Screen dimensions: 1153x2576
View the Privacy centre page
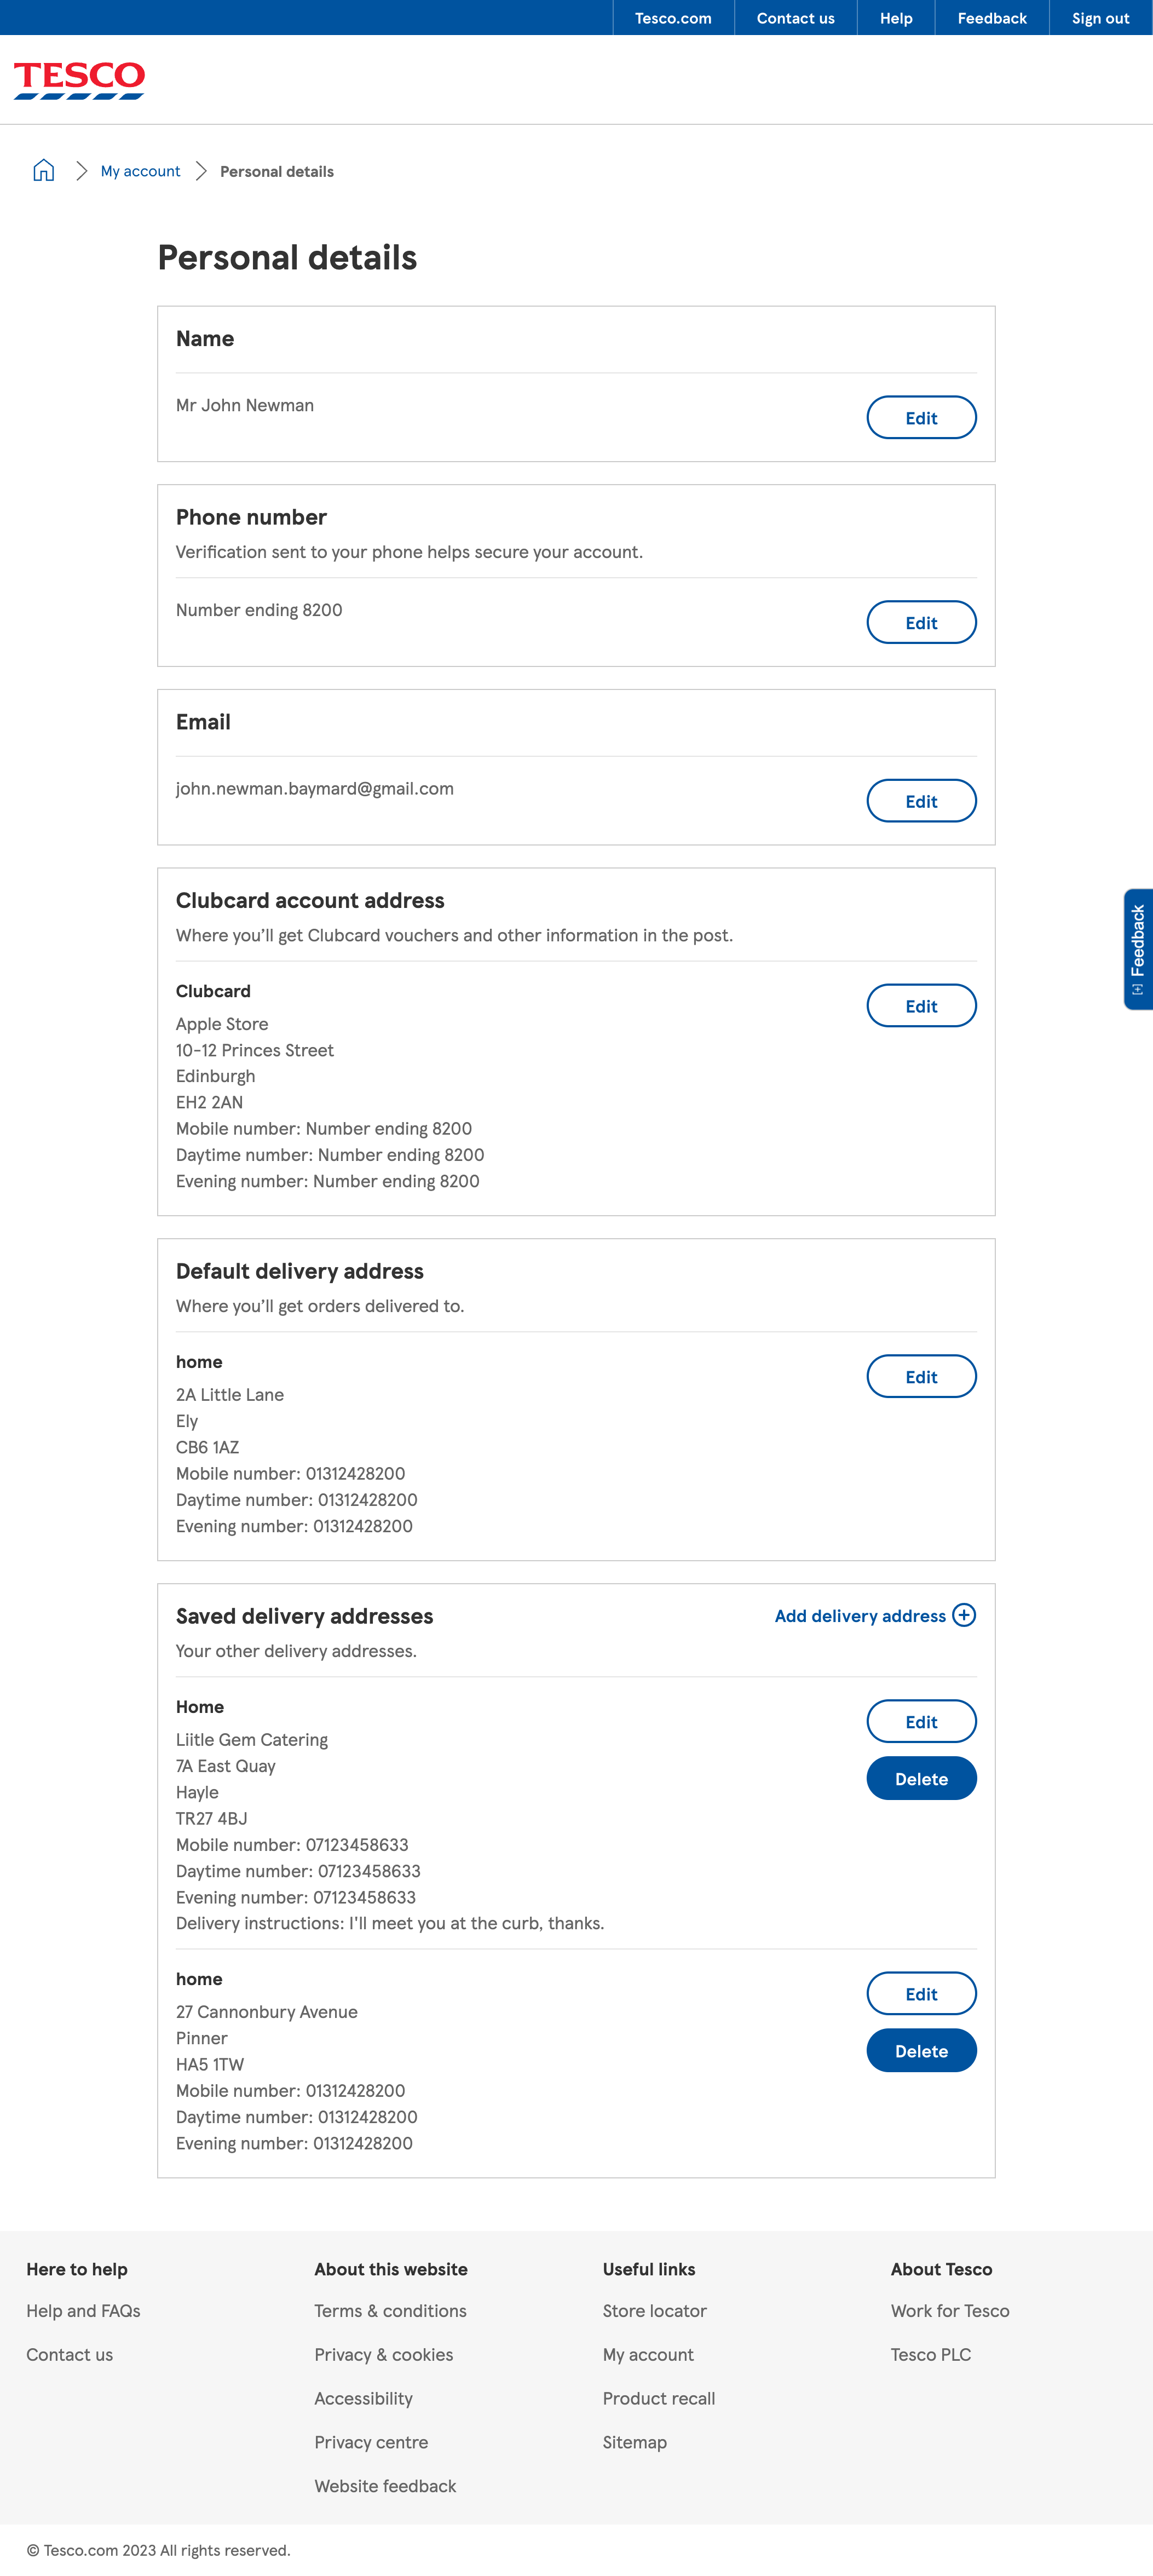click(x=371, y=2442)
